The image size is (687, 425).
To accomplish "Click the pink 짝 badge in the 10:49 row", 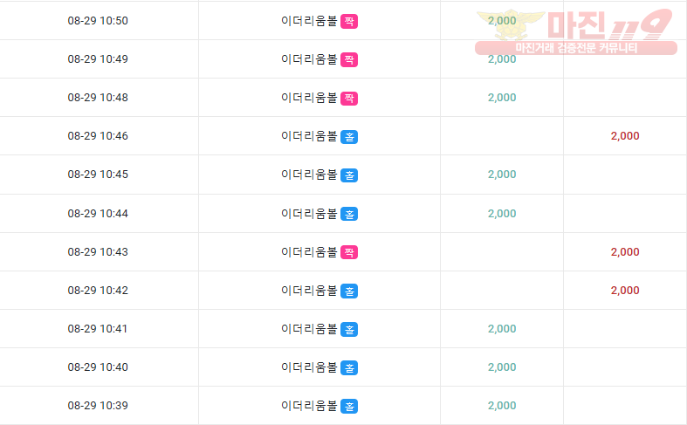I will (x=349, y=59).
